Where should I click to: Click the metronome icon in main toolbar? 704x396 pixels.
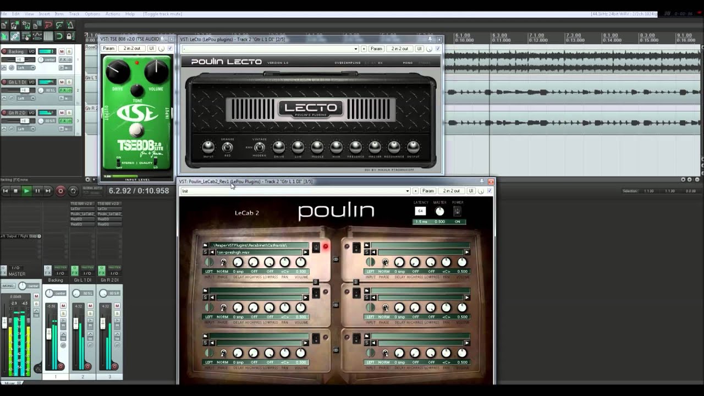[70, 25]
